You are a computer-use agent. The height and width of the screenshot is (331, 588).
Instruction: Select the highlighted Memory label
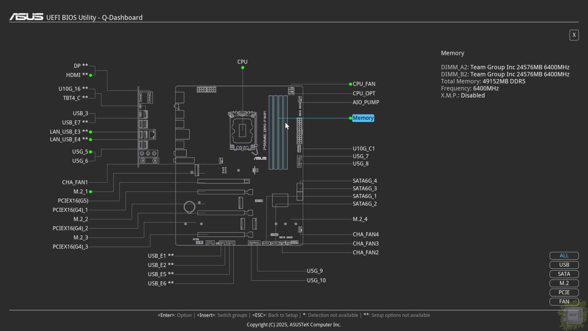click(363, 118)
